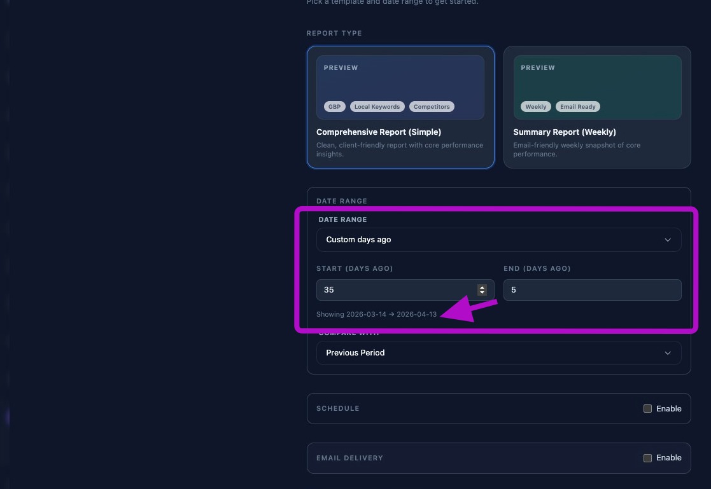Open the Previous Period compare dropdown

point(499,353)
